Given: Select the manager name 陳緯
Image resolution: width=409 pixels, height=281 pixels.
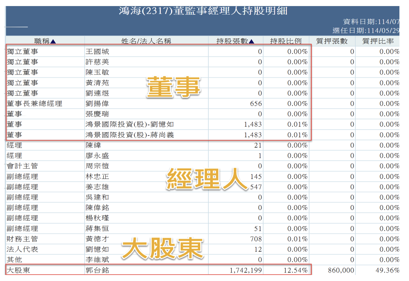Looking at the screenshot, I should tap(93, 145).
